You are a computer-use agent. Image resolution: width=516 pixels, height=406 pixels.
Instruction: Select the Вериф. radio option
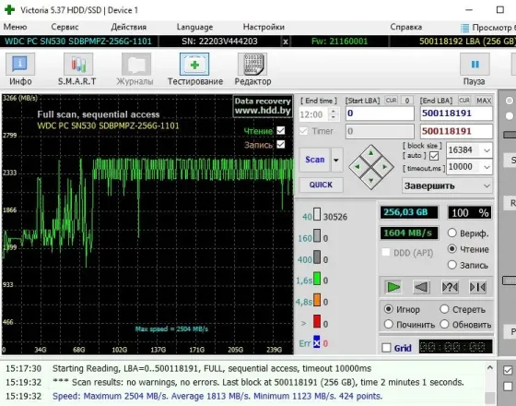pyautogui.click(x=452, y=233)
